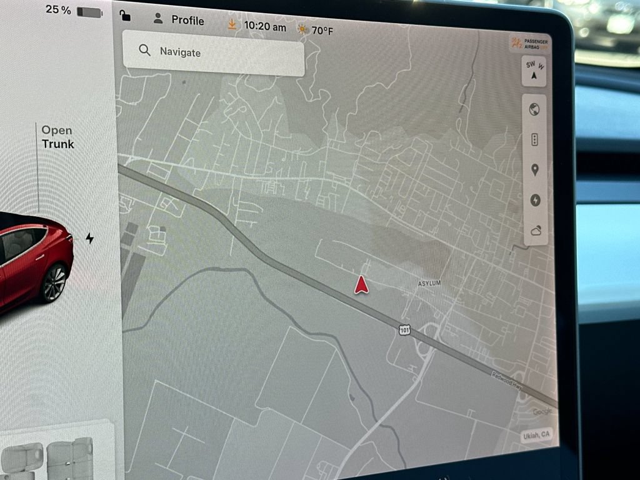Tap the 70°F temperature reading
The width and height of the screenshot is (640, 480).
(322, 31)
